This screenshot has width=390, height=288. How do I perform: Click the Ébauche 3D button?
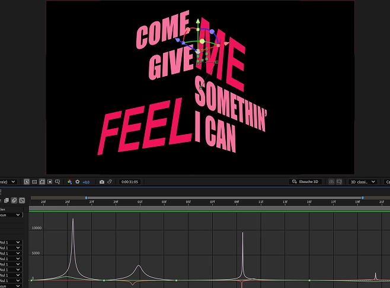tap(306, 182)
